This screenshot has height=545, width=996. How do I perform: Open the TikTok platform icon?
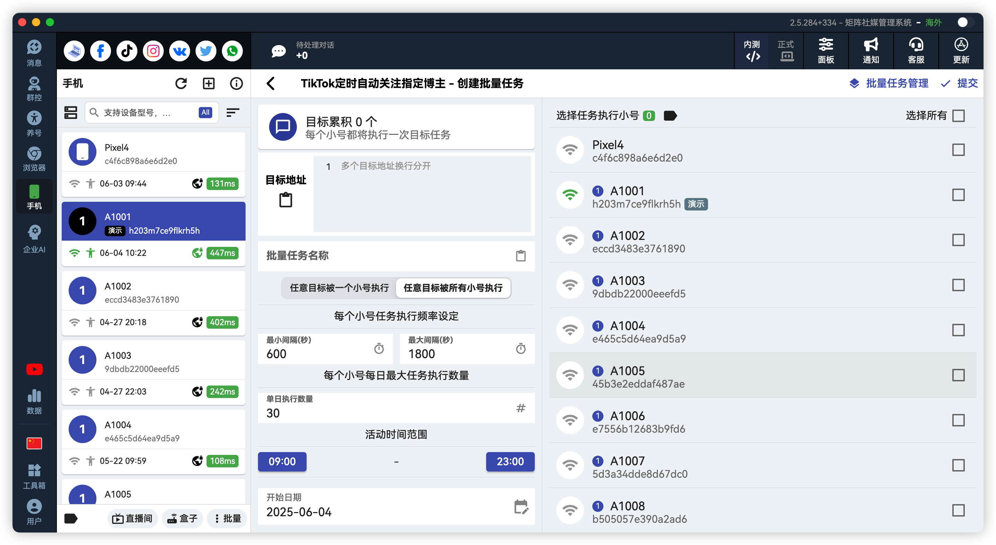pyautogui.click(x=127, y=51)
